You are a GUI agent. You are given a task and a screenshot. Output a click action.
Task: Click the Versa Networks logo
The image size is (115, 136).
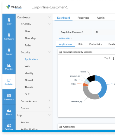point(14,7)
